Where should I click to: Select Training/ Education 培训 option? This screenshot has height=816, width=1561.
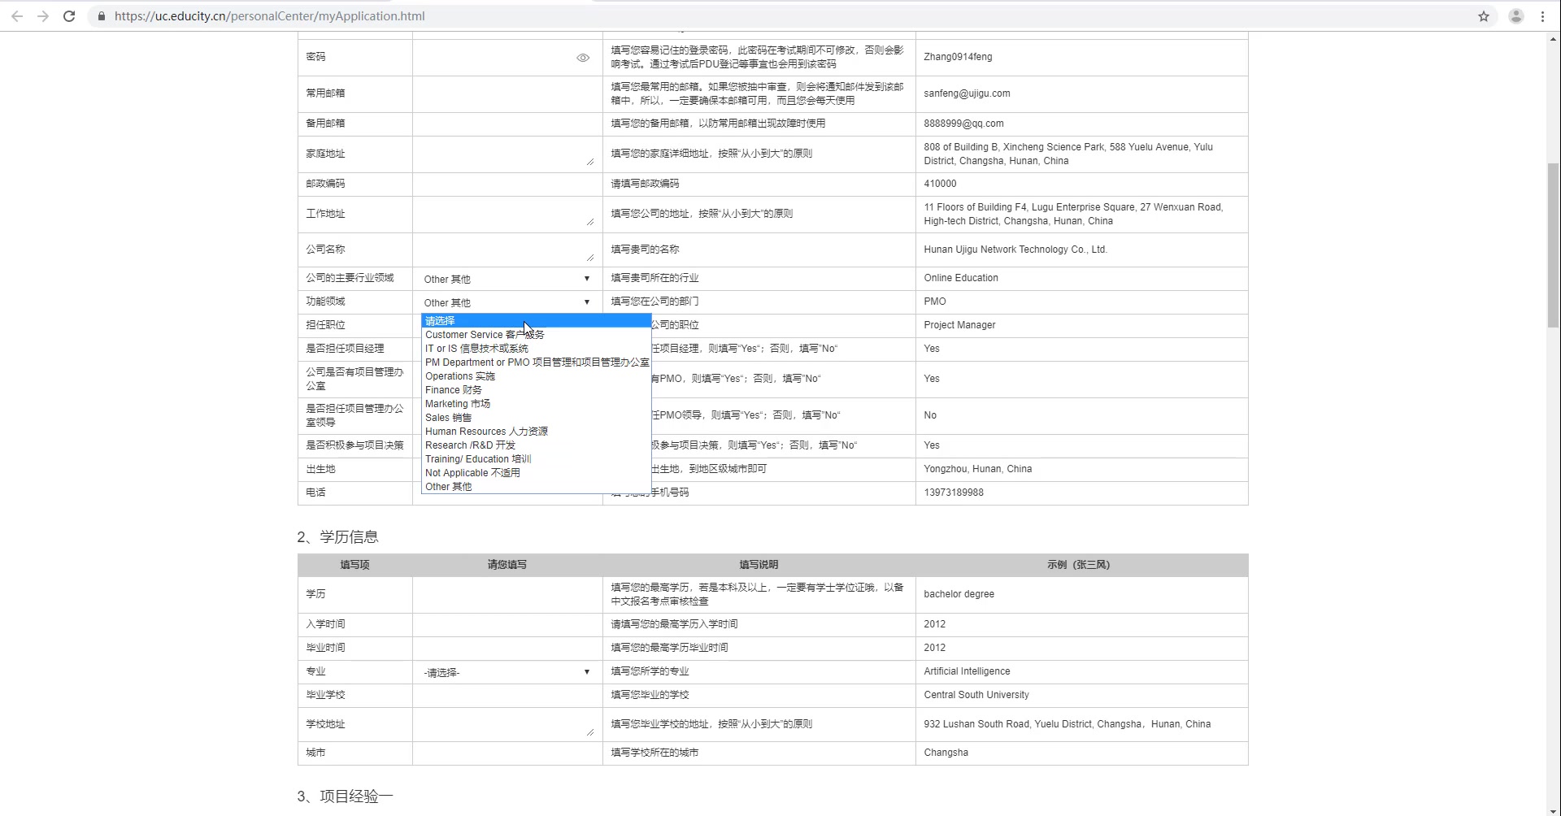click(x=536, y=459)
